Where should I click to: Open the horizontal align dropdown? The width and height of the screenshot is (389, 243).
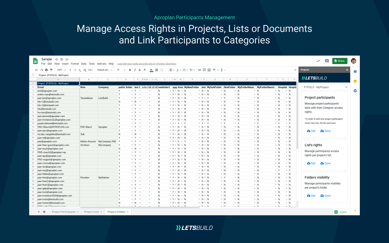tap(172, 70)
